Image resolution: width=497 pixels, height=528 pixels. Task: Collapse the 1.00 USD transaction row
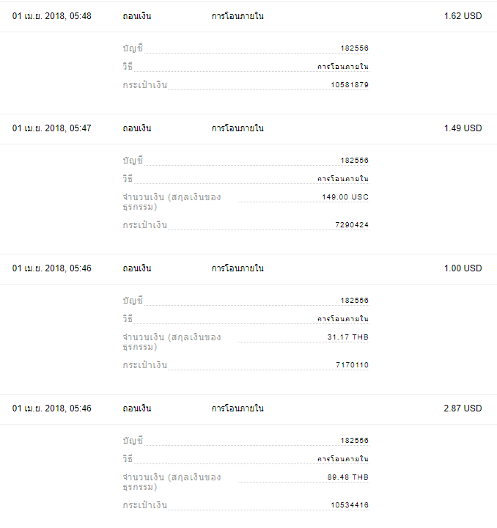(x=248, y=268)
